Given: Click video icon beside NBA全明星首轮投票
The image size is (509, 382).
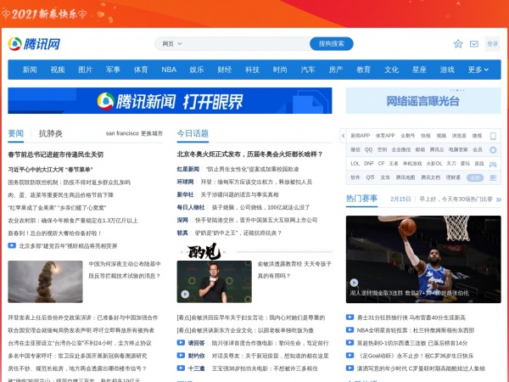Looking at the screenshot, I should click(350, 330).
